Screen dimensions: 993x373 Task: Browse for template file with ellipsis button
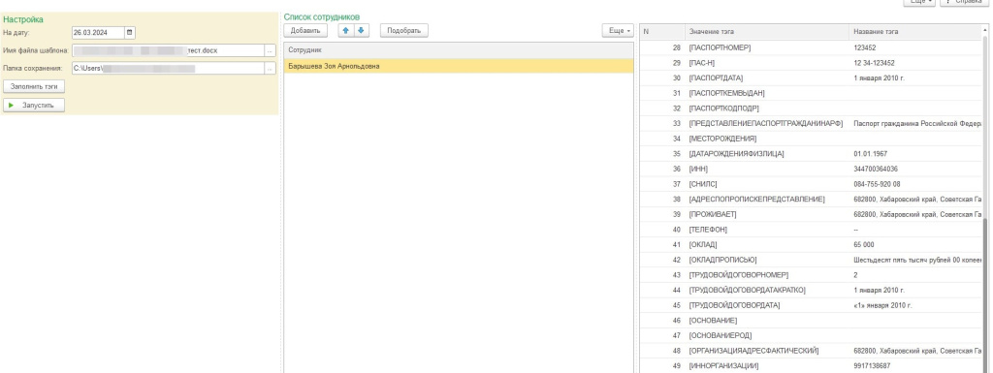(x=271, y=50)
